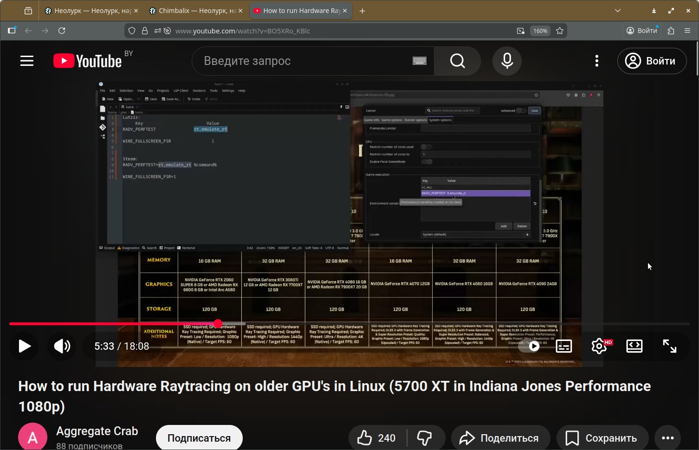Expand the list all tabs dropdown
The image size is (699, 450).
click(618, 11)
